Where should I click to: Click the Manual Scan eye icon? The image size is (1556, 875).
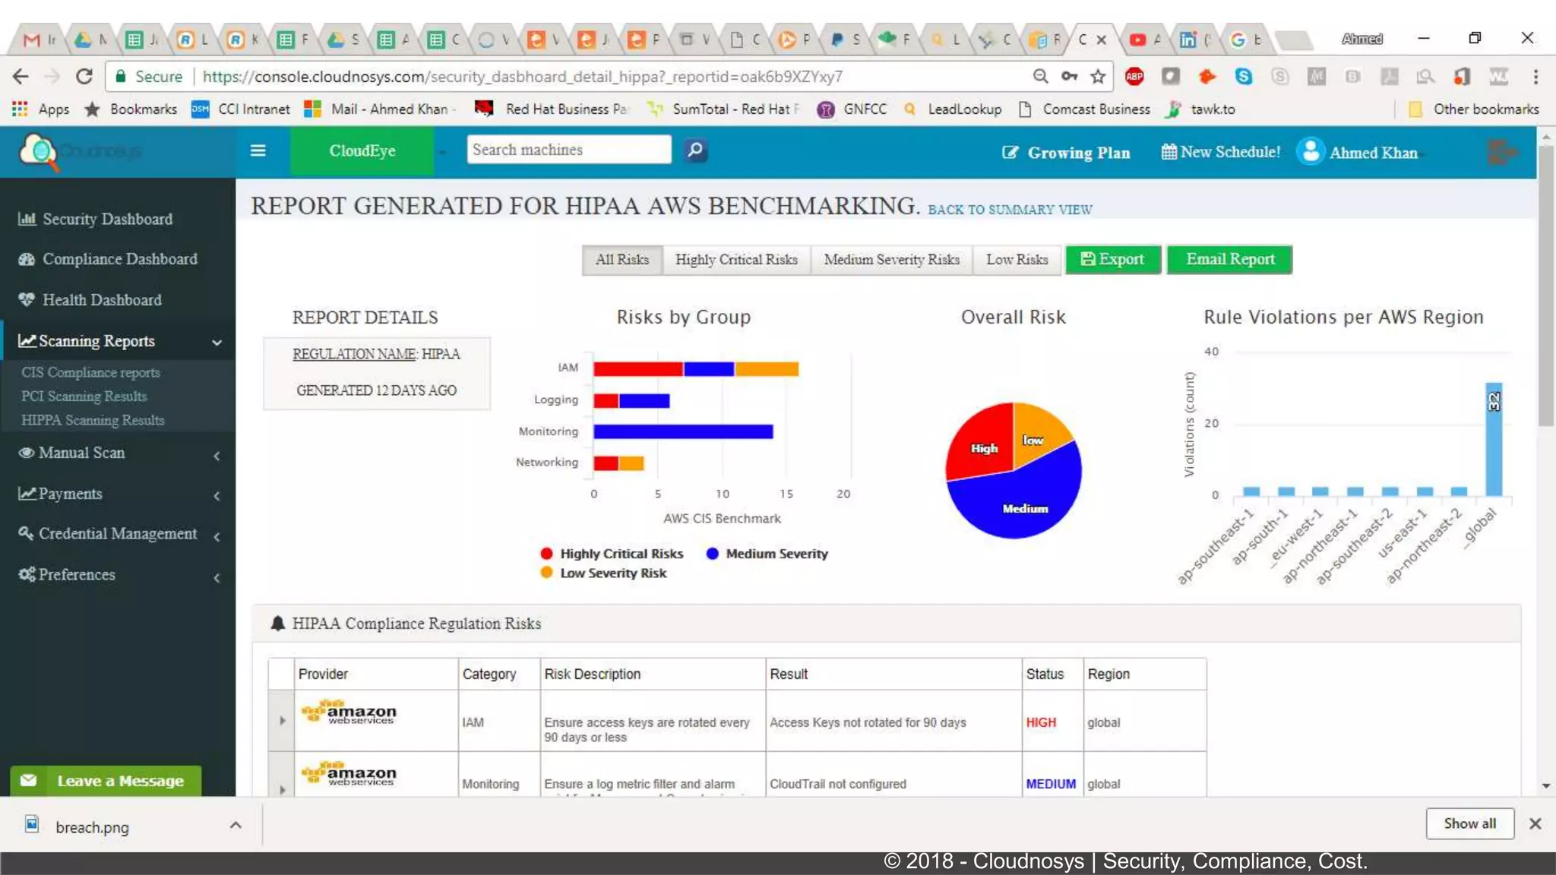[x=26, y=453]
